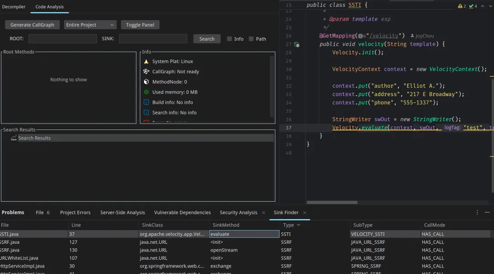Click the MethodNode cube icon
This screenshot has width=494, height=274.
click(x=146, y=82)
